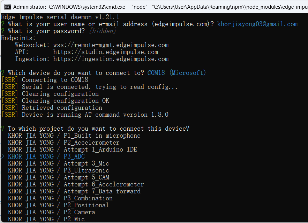Select the Attempt 6_Accelerometer project
Screen dimensions: 308x223
tap(76, 184)
